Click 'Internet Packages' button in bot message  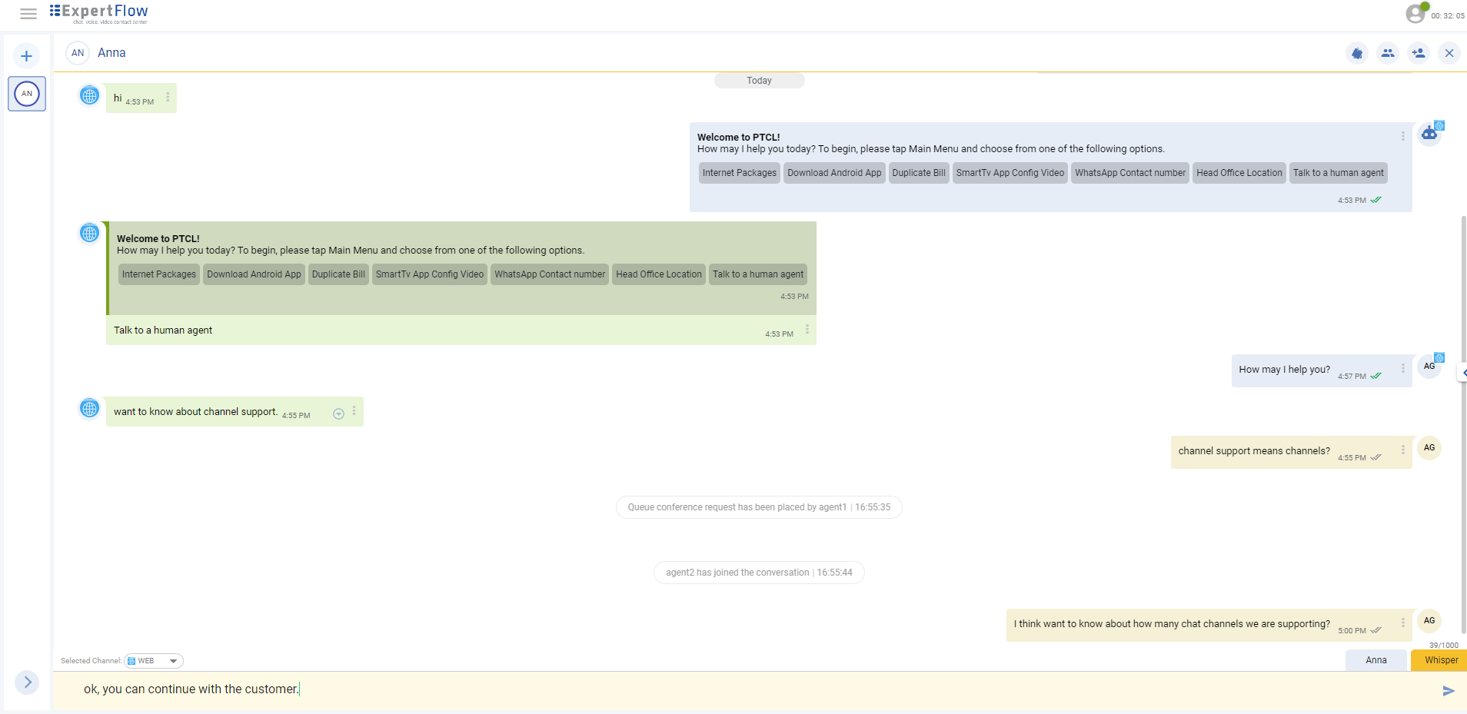[739, 173]
